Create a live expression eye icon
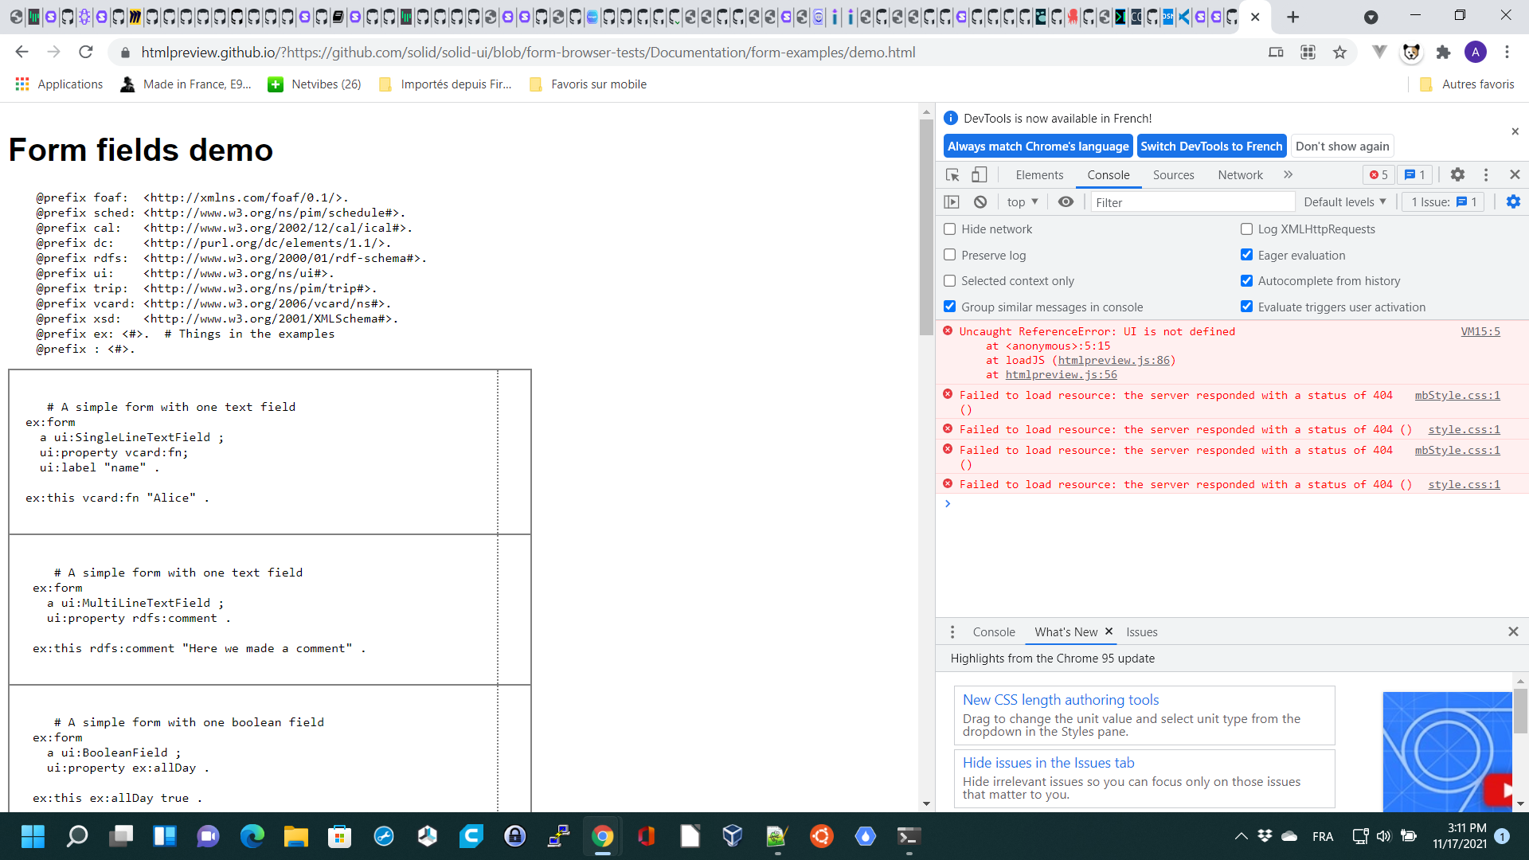Screen dimensions: 1529x860 [x=1066, y=202]
